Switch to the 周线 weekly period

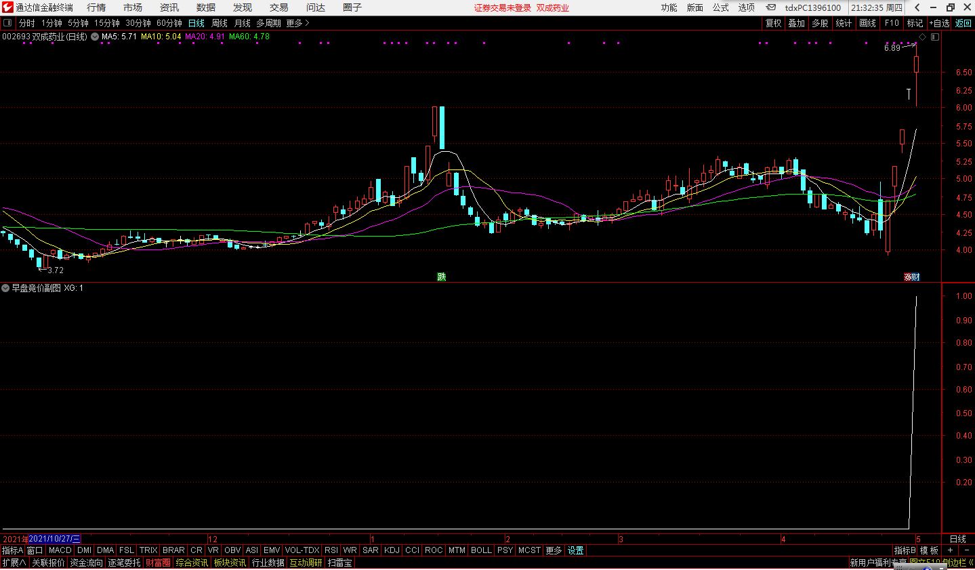[220, 23]
